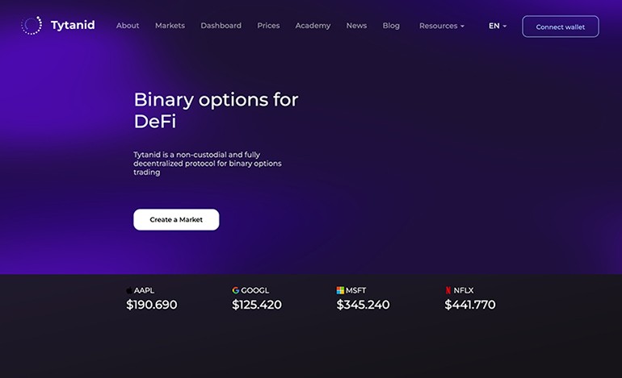Viewport: 622px width, 378px height.
Task: Open the News nav link
Action: (356, 25)
